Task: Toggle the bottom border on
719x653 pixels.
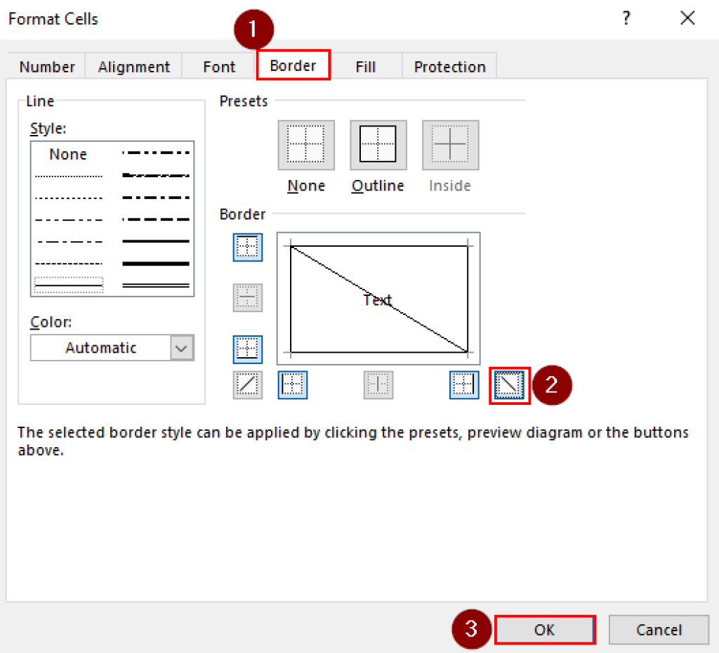Action: [247, 349]
